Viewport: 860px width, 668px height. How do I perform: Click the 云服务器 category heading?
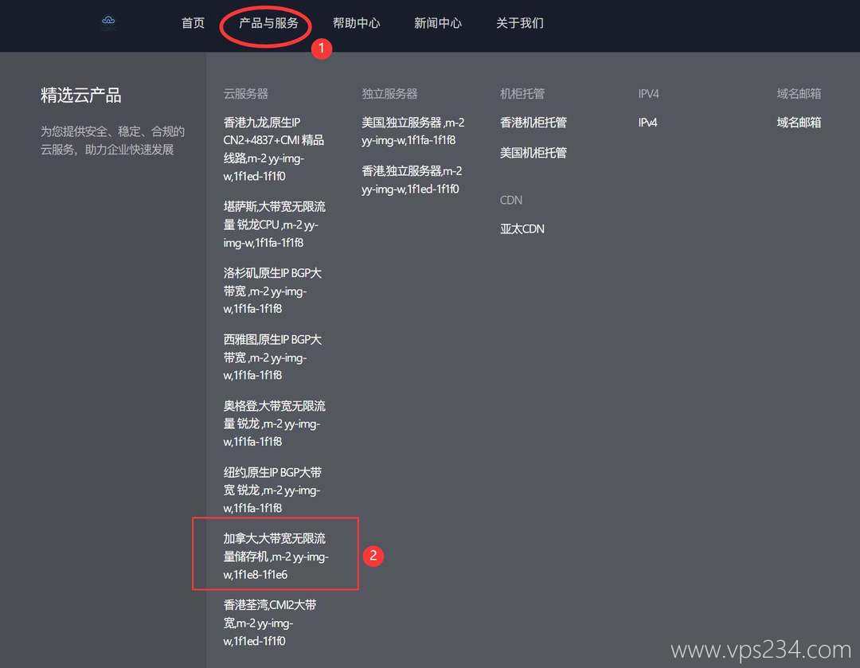[x=246, y=94]
